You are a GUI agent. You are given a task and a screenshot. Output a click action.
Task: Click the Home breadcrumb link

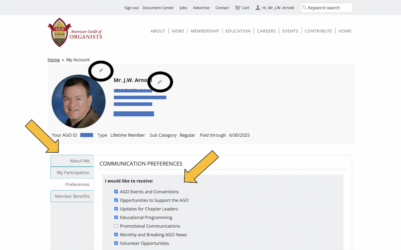click(x=53, y=60)
